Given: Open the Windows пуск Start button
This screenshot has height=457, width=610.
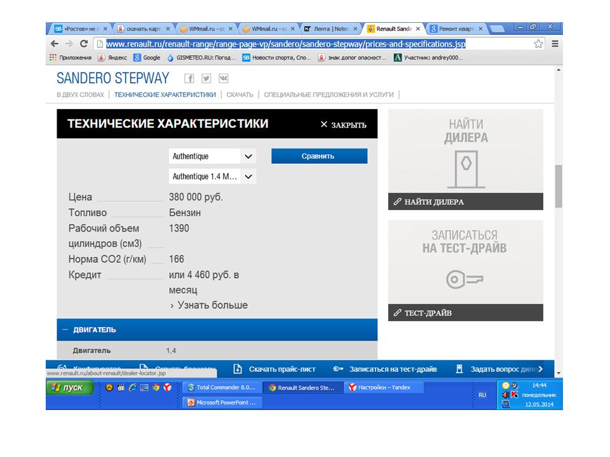Looking at the screenshot, I should coord(70,387).
